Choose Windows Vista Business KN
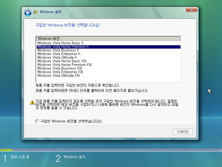 (109, 68)
